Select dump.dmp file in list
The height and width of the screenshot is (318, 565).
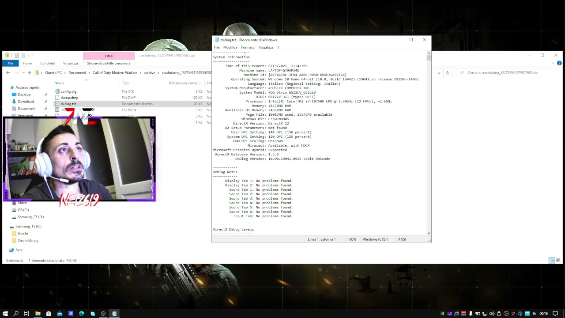point(69,98)
